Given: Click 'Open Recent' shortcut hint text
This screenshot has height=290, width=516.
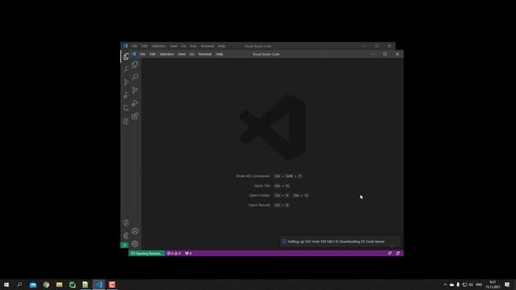Looking at the screenshot, I should (x=260, y=205).
